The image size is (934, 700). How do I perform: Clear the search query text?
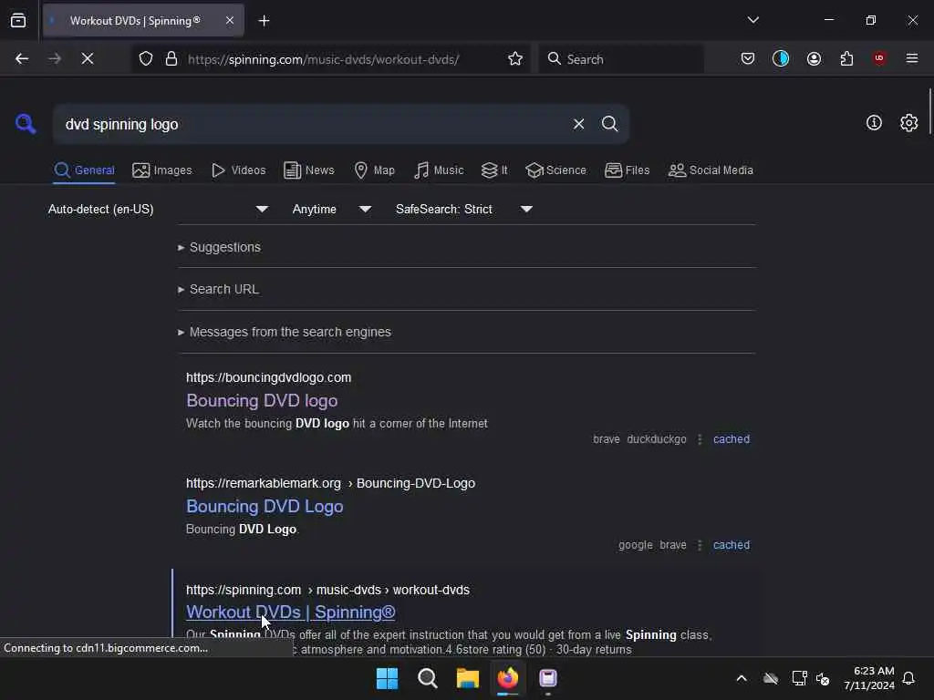point(578,124)
